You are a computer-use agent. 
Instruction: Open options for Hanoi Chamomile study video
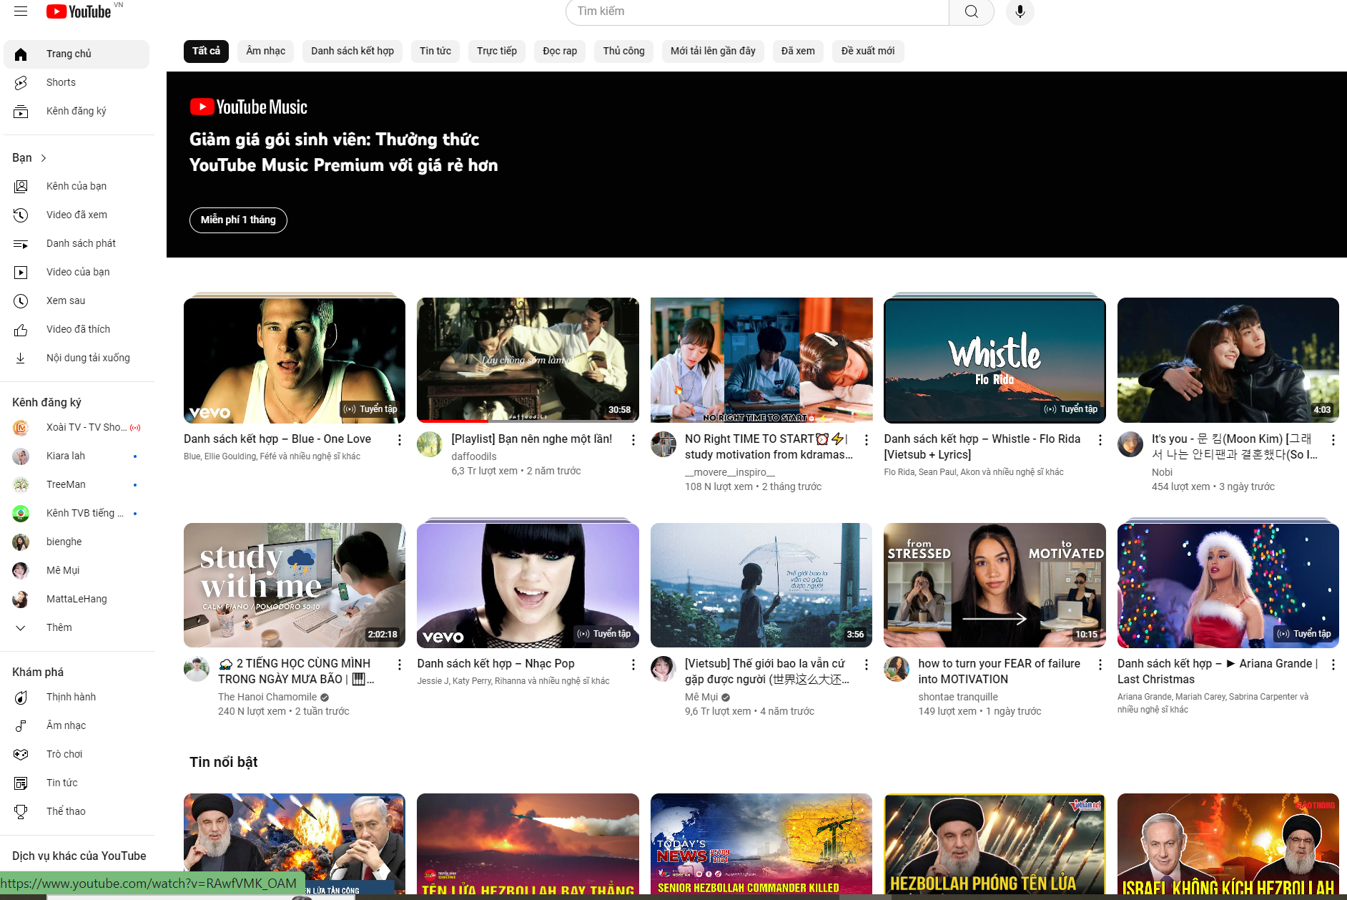[x=400, y=665]
